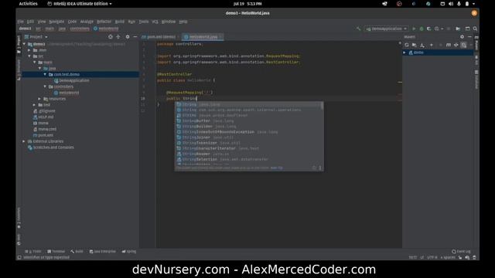Viewport: 495px width, 278px height.
Task: Click the Profiler run icon
Action: (437, 29)
